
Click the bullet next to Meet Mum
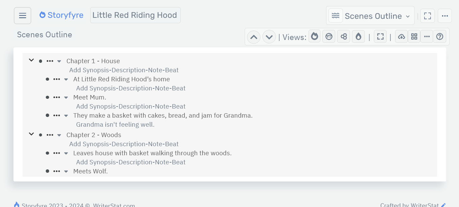47,97
